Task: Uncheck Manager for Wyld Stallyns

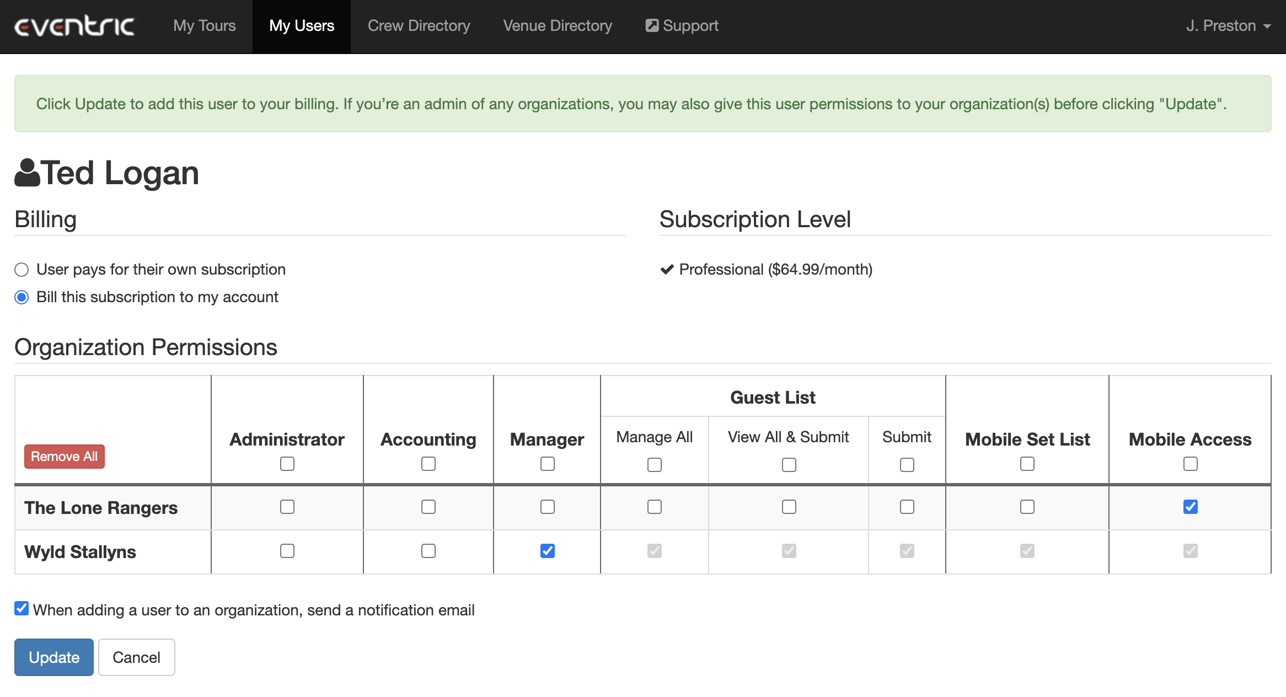Action: pos(548,551)
